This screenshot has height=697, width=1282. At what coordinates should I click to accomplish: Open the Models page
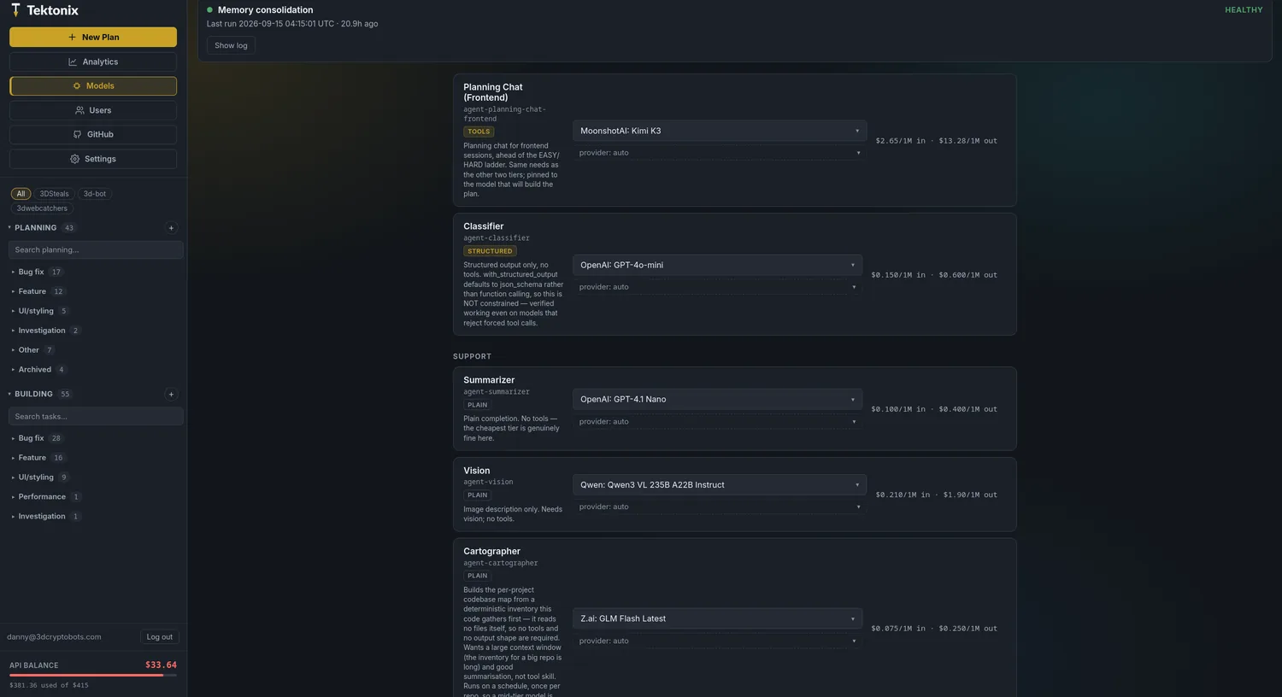[93, 86]
